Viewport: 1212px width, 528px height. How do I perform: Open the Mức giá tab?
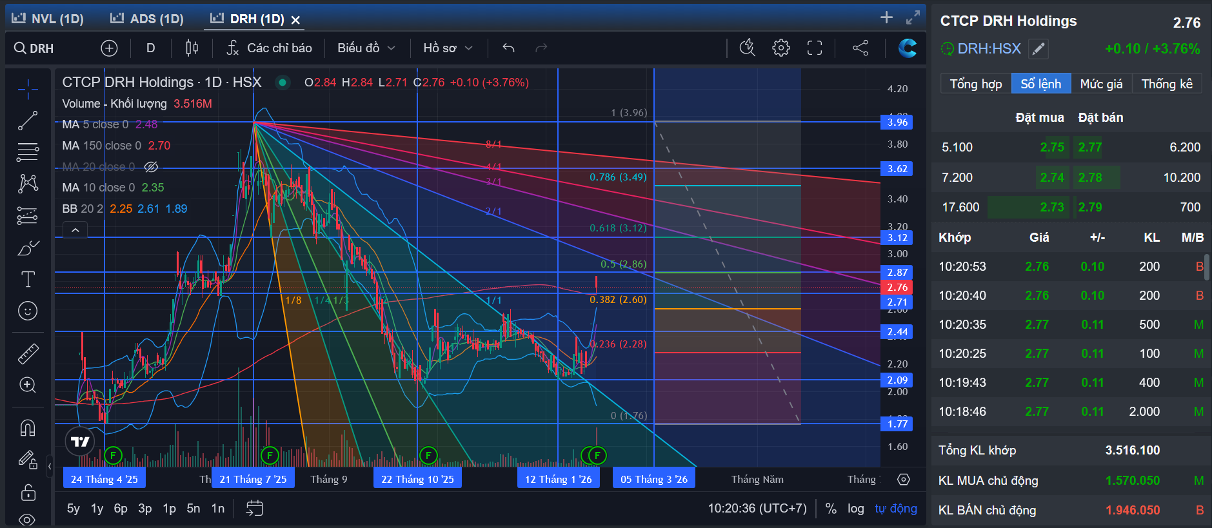1101,84
